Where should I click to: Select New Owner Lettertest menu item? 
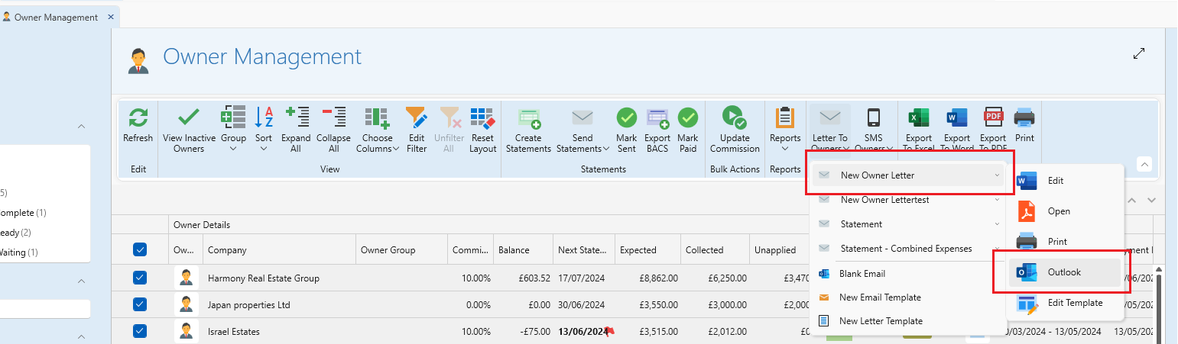point(907,200)
